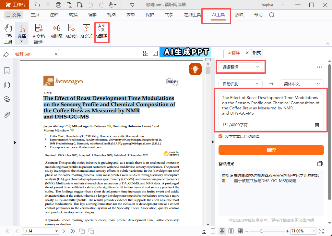The height and width of the screenshot is (236, 332).
Task: Toggle 选中文本后自动翻译 checkbox
Action: (220, 136)
